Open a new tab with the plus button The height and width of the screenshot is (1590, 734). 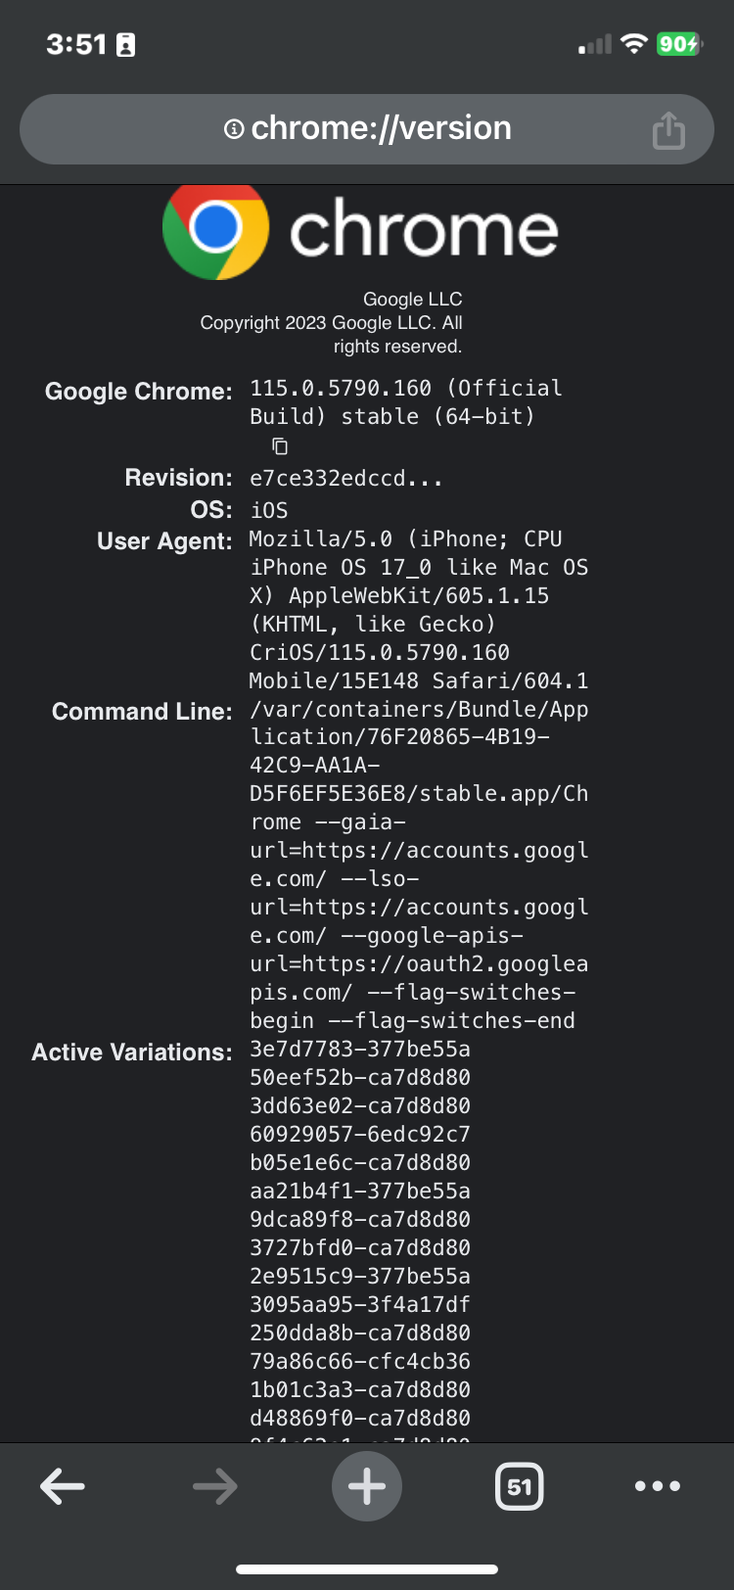[x=366, y=1485]
